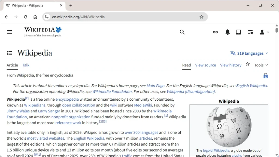Image resolution: width=279 pixels, height=157 pixels.
Task: Reload the page
Action: (26, 17)
